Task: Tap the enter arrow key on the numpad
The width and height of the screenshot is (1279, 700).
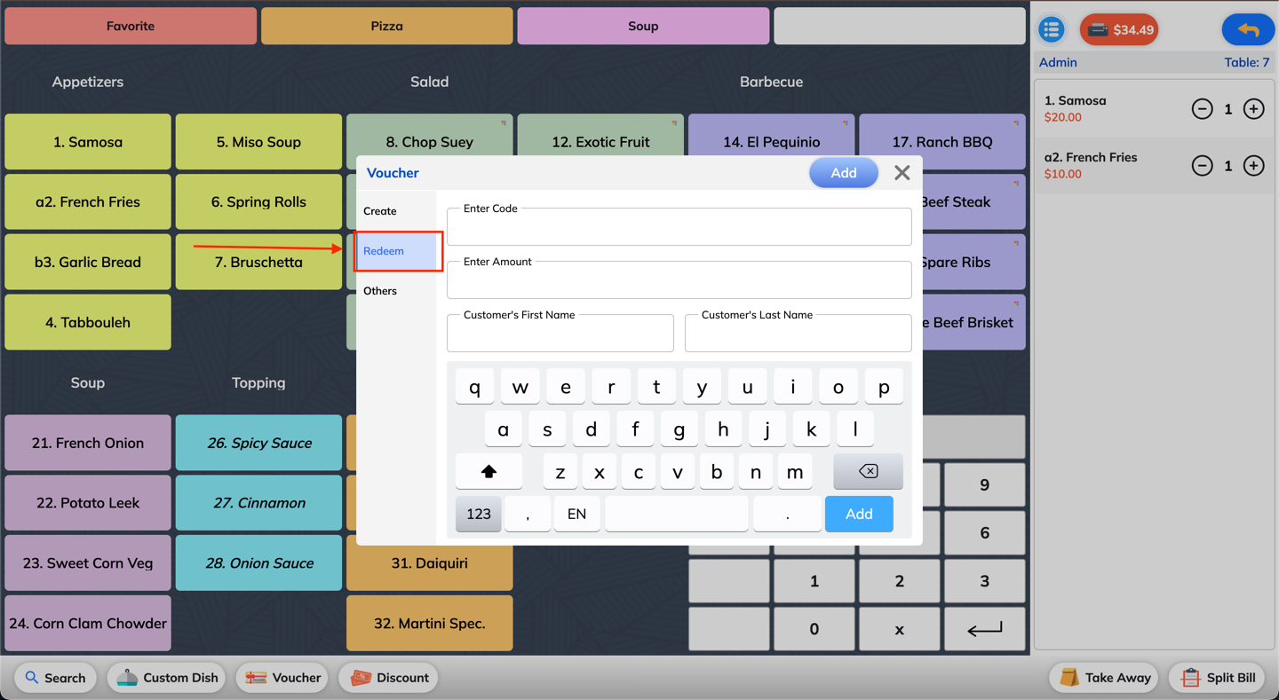Action: 984,629
